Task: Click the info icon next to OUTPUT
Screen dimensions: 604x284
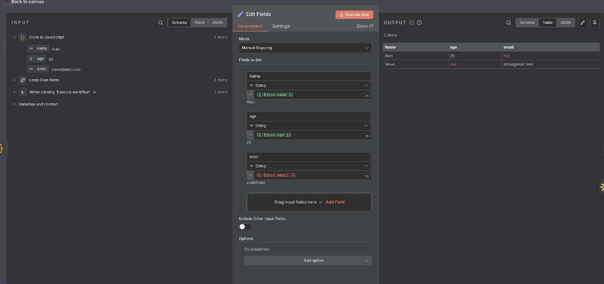Action: 419,23
